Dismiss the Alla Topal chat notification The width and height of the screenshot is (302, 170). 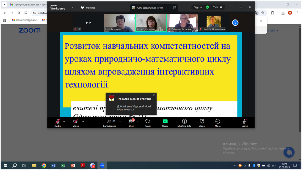pyautogui.click(x=154, y=95)
